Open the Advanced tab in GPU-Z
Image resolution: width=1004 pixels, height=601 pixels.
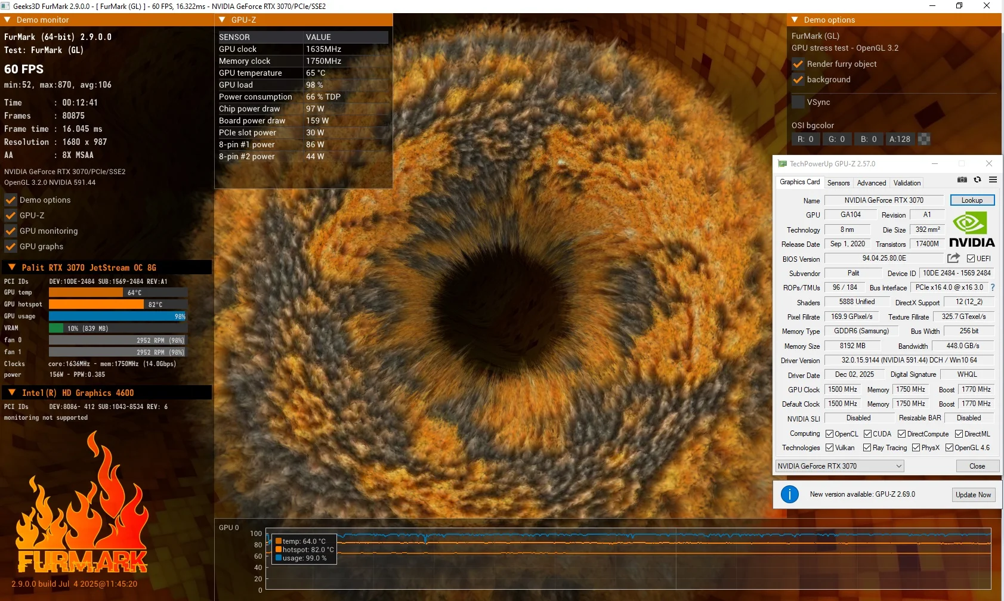pos(872,183)
